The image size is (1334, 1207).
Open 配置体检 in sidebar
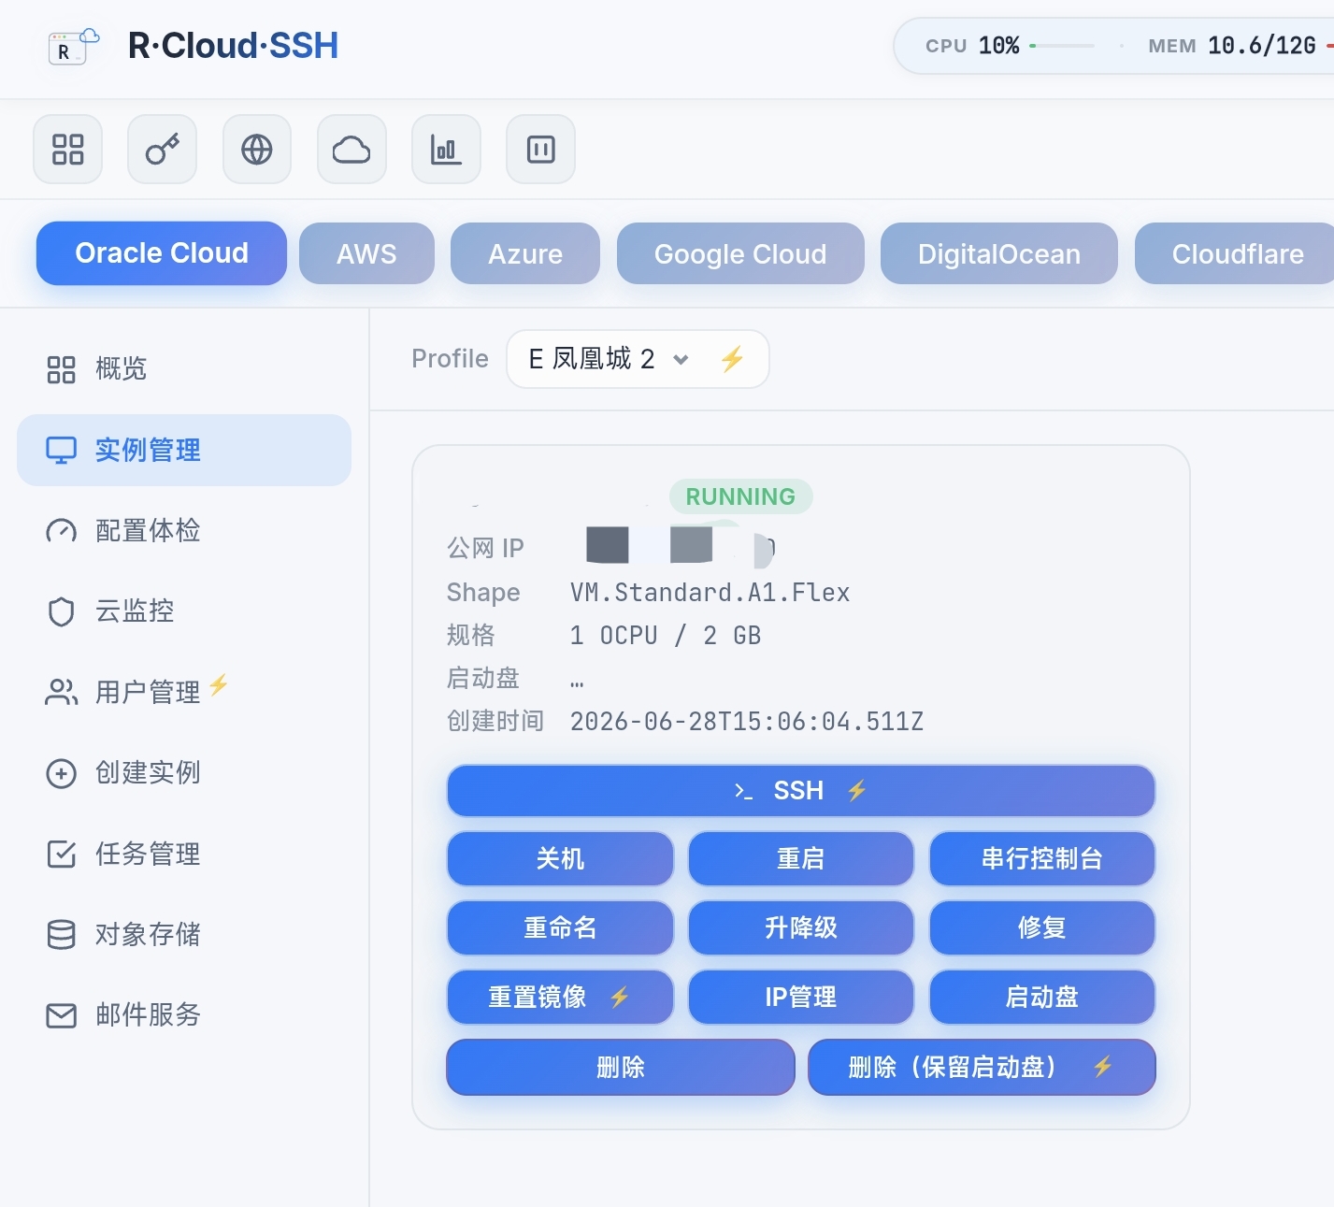pyautogui.click(x=184, y=531)
